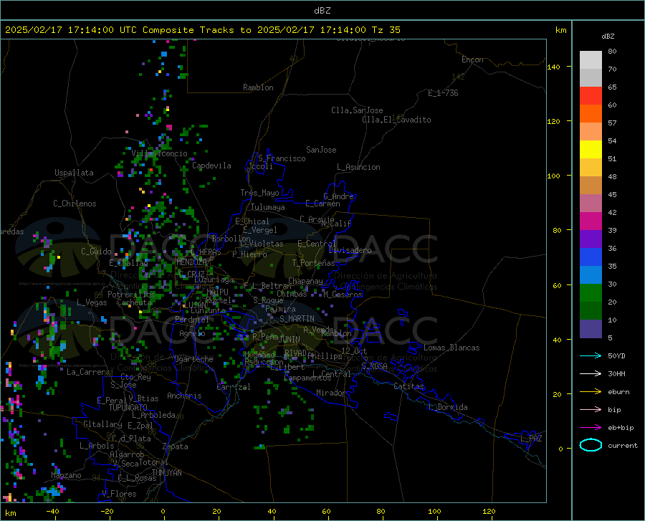Viewport: 645px width, 521px height.
Task: Click the C_Chilenos map label
Action: (75, 204)
